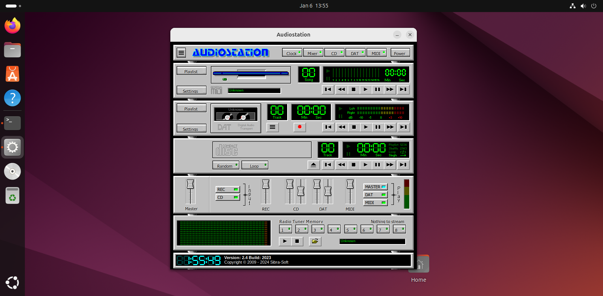The image size is (603, 296).
Task: Skip to next CD track
Action: point(403,165)
